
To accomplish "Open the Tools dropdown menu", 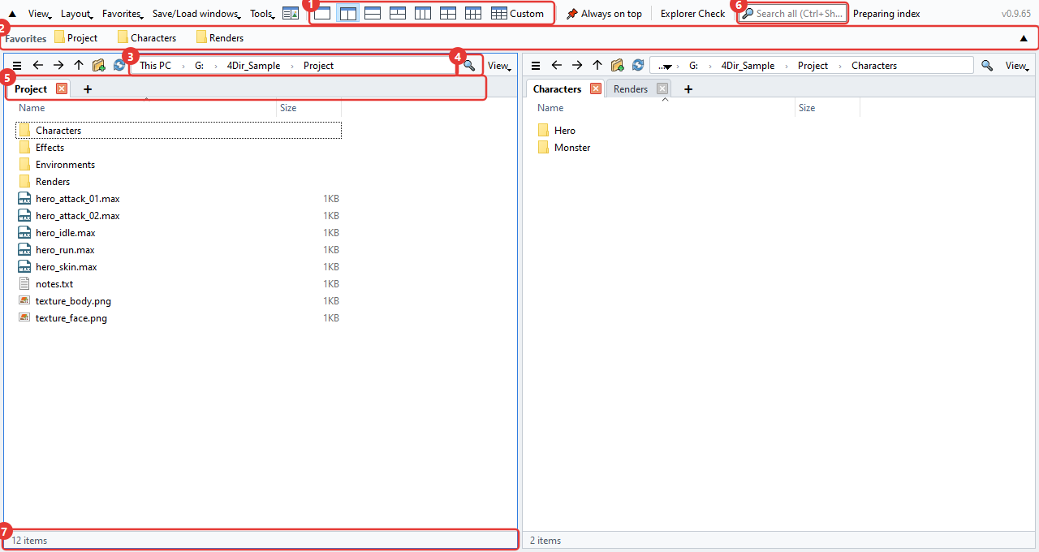I will tap(262, 14).
